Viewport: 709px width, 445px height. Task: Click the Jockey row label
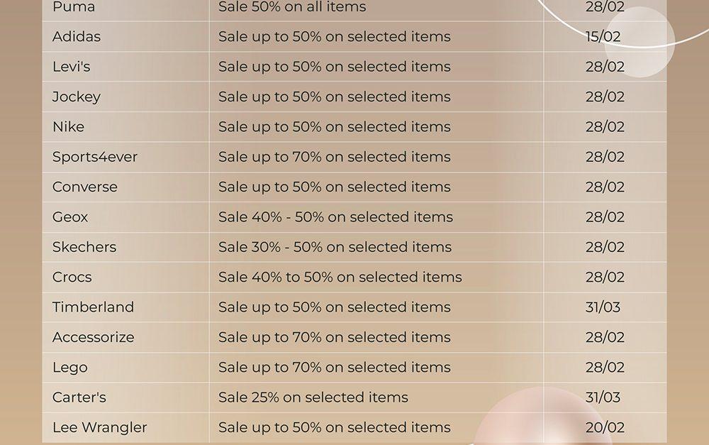point(77,97)
